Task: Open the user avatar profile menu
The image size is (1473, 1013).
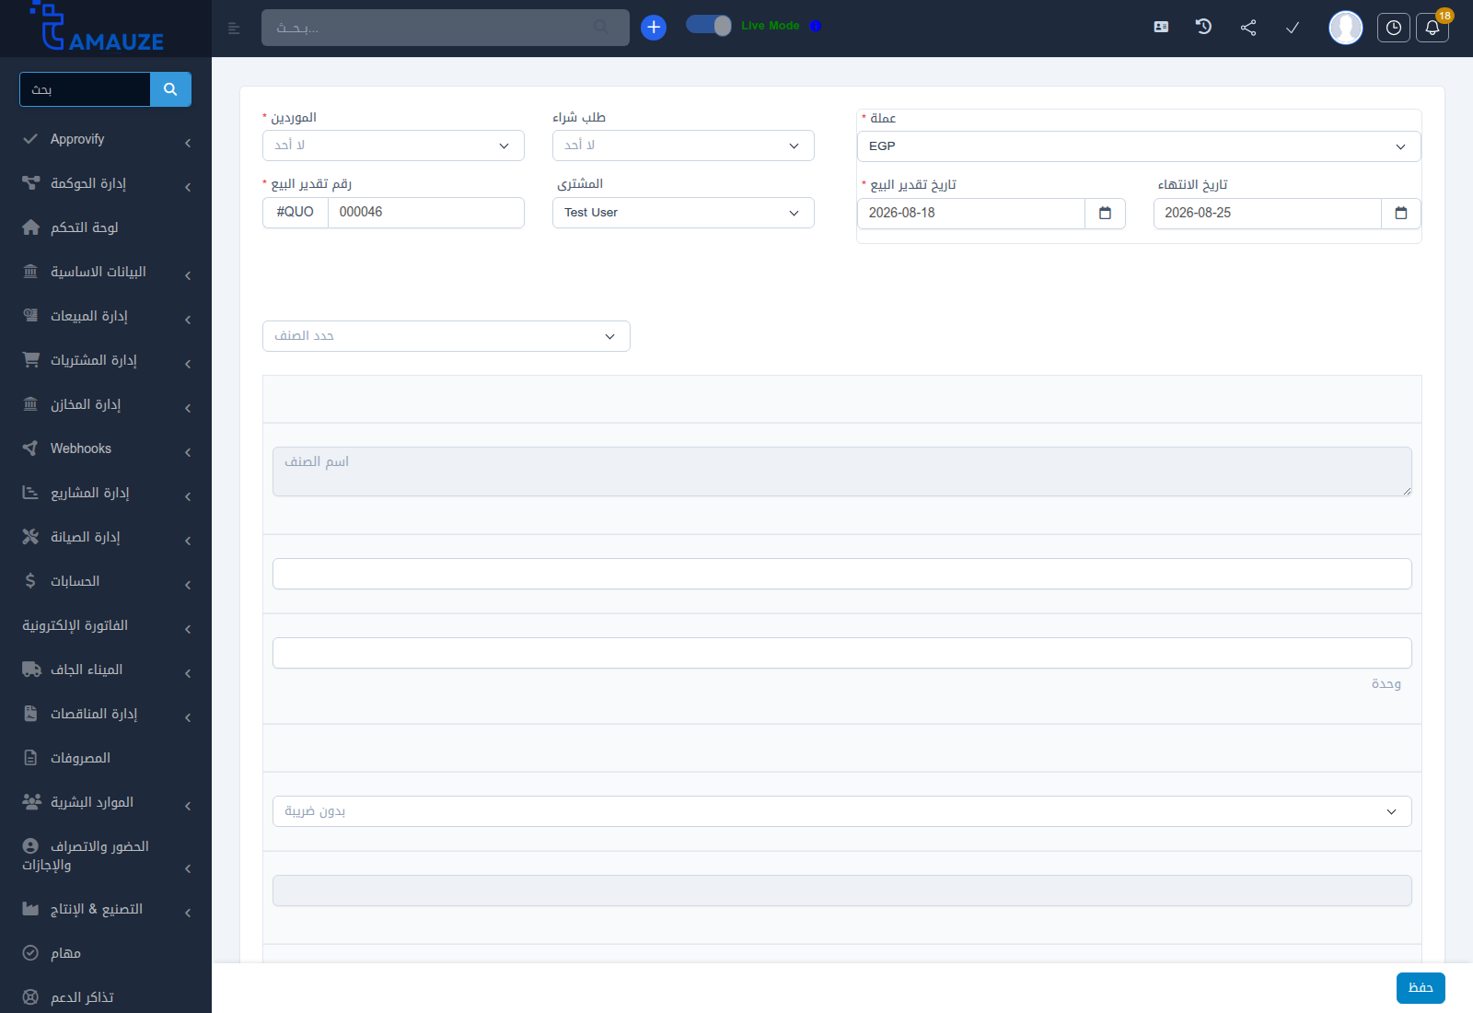Action: pos(1346,28)
